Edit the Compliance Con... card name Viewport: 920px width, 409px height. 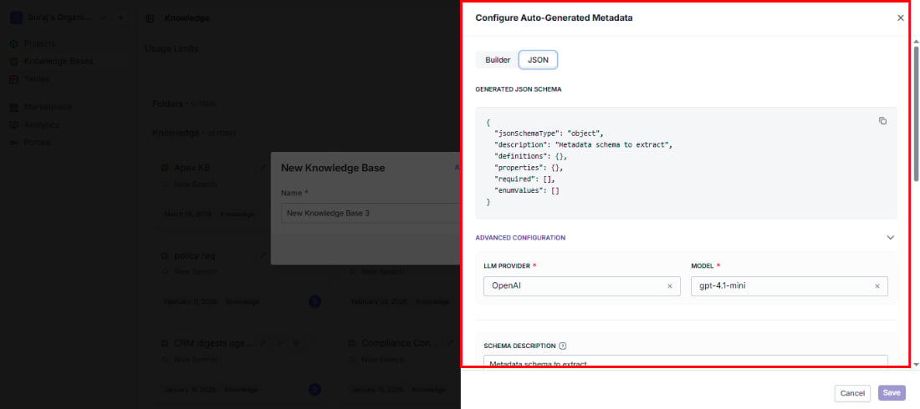450,343
